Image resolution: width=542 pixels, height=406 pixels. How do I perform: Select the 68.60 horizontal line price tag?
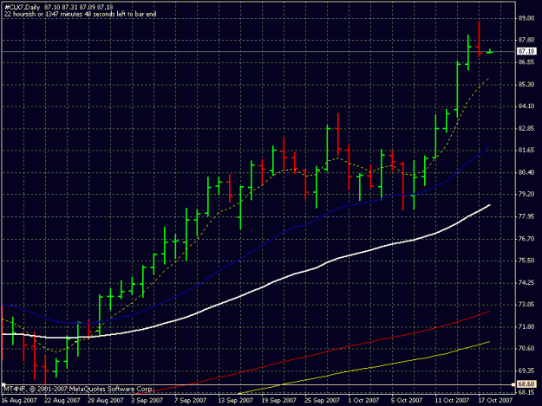[526, 384]
